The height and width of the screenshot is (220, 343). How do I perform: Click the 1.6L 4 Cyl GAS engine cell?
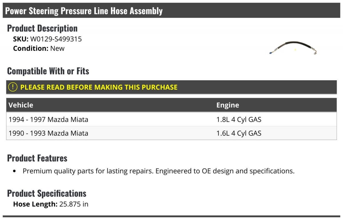click(x=239, y=133)
